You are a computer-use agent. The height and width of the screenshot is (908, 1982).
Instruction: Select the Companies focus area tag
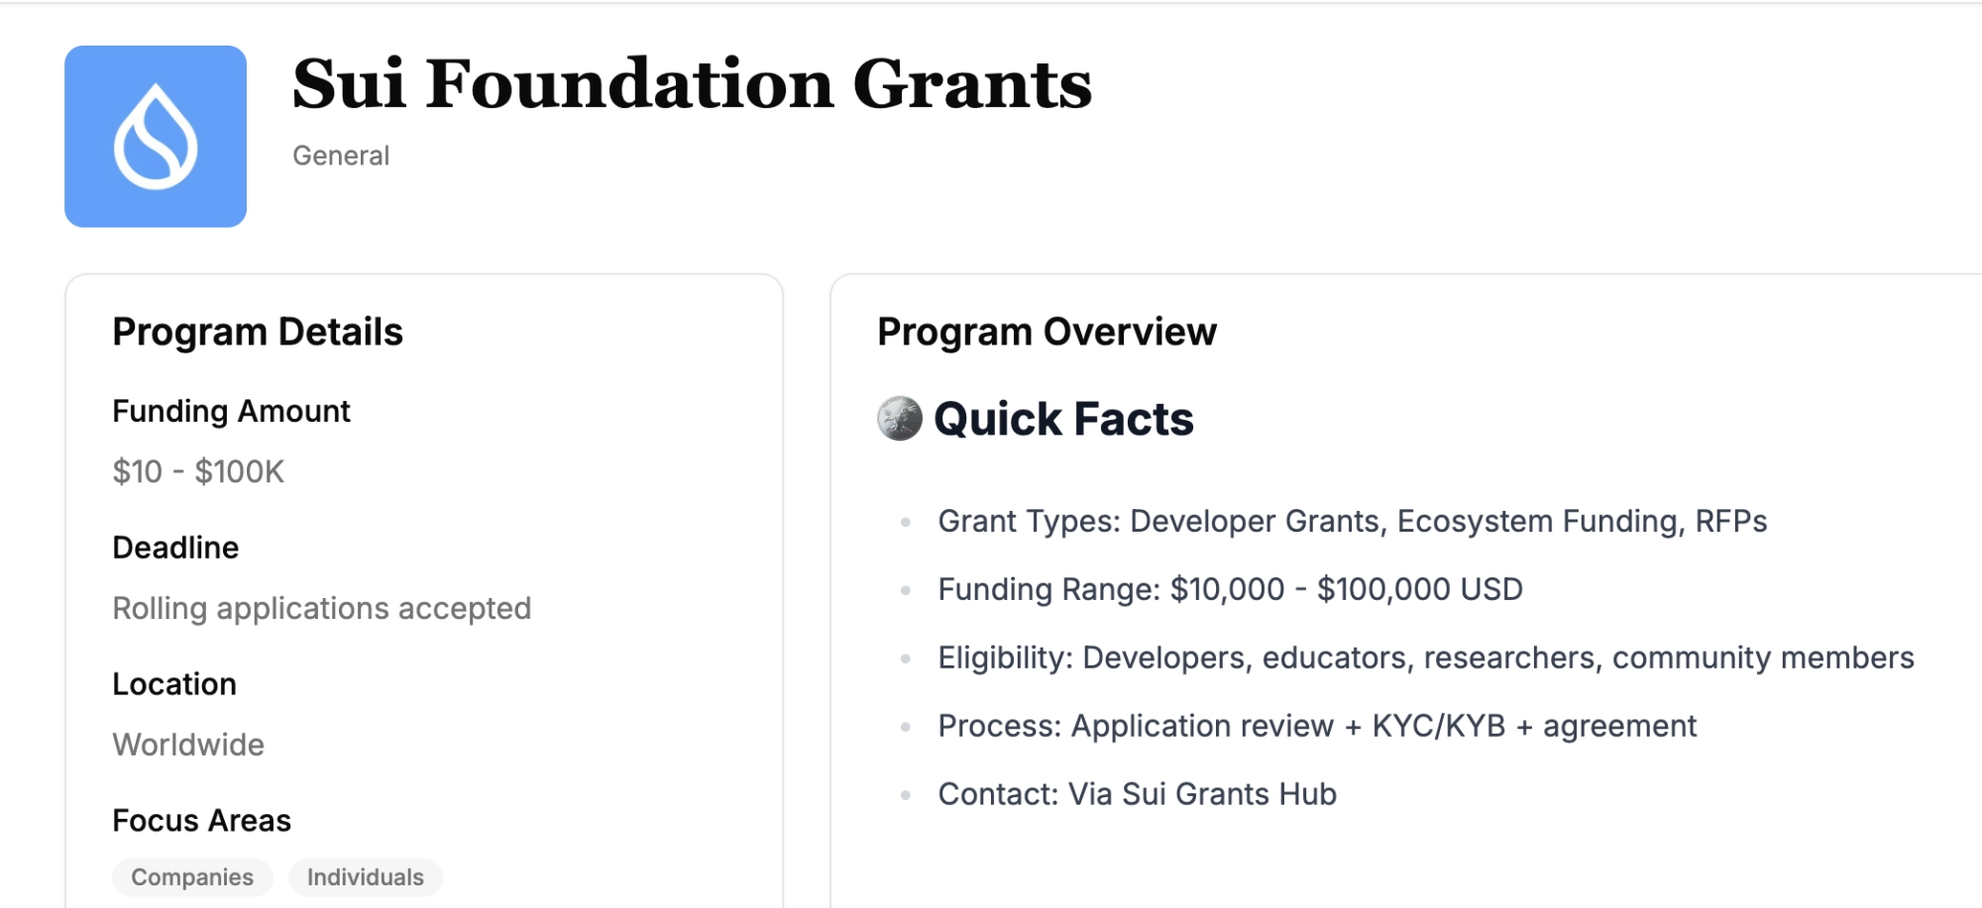(x=192, y=877)
